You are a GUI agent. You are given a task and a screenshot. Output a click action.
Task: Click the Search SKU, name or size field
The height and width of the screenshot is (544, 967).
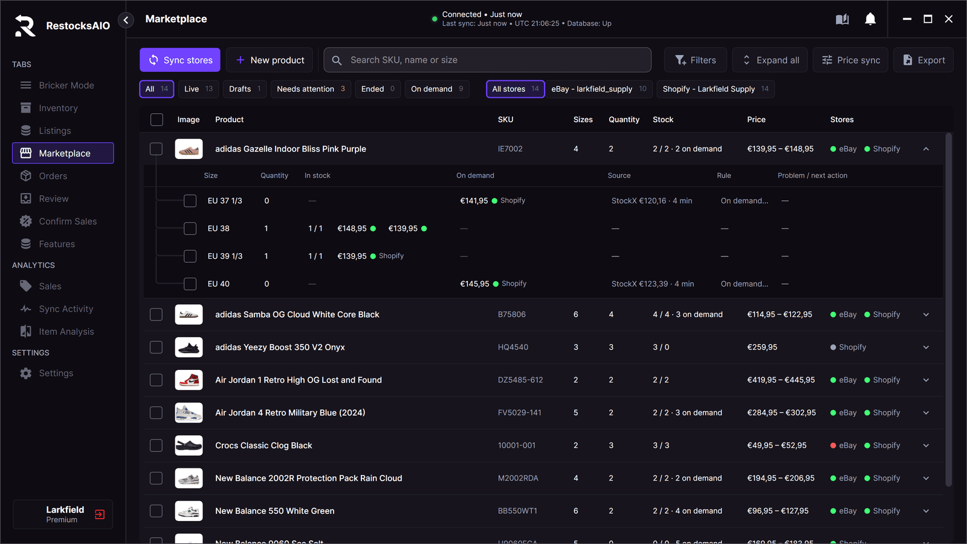(488, 60)
